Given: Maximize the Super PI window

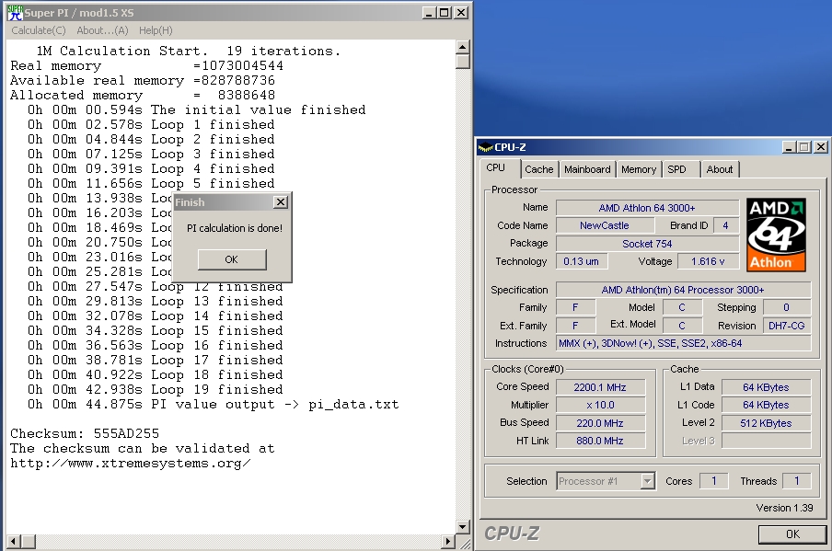Looking at the screenshot, I should click(x=445, y=13).
